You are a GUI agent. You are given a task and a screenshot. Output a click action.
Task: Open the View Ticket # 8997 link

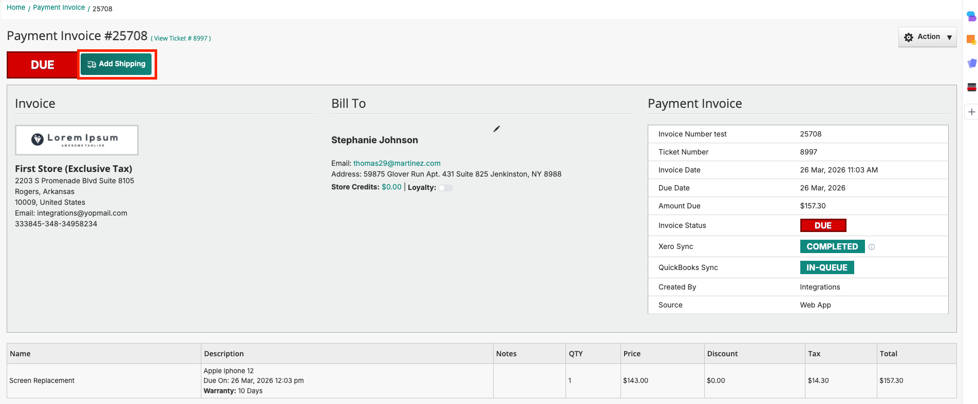[181, 39]
